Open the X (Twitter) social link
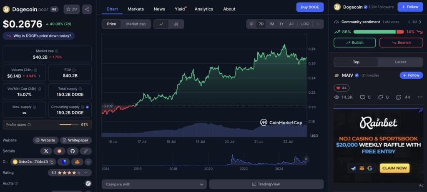427x192 pixels. tap(46, 151)
